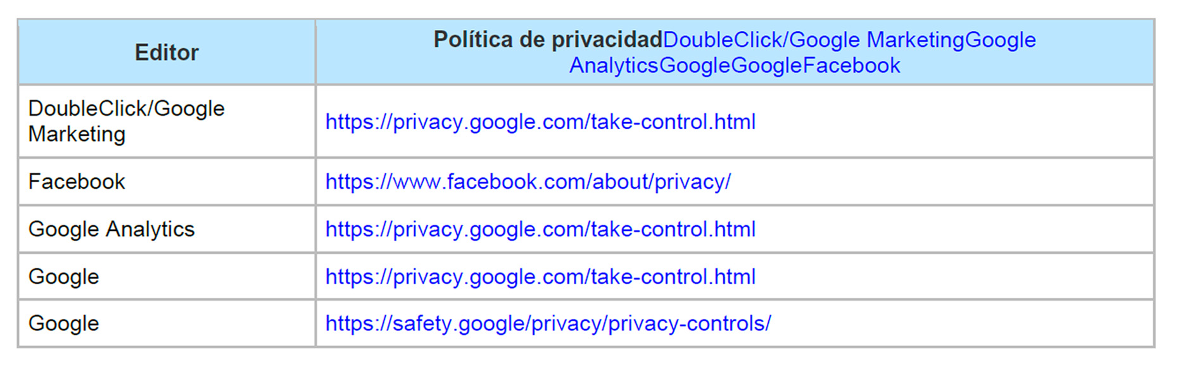Open the header Google link just before Facebook
The width and height of the screenshot is (1202, 369).
(766, 66)
